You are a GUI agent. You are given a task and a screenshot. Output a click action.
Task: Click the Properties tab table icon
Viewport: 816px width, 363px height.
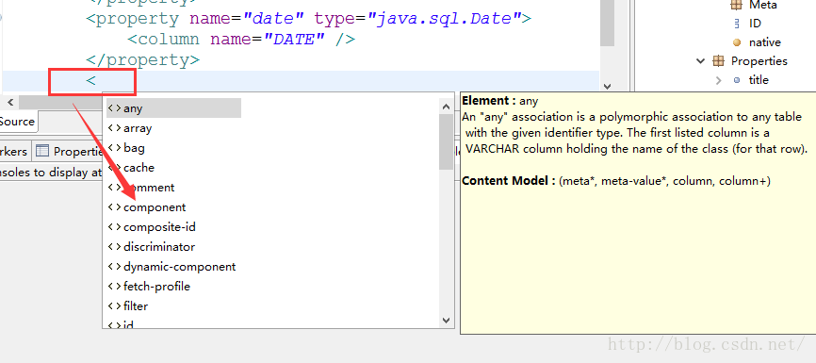pos(42,151)
